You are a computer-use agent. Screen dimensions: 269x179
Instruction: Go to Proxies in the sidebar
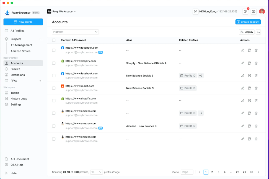(15, 69)
